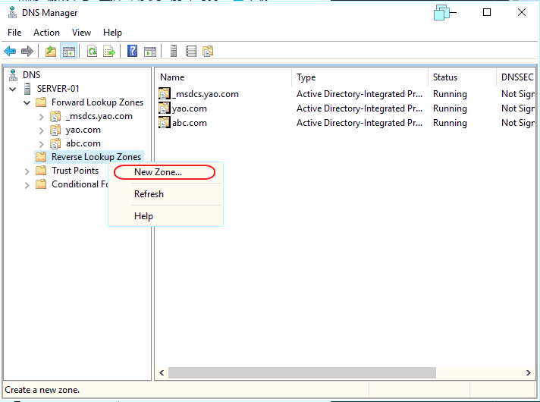Select Forward Lookup Zones label in tree
The width and height of the screenshot is (540, 402).
[x=98, y=102]
